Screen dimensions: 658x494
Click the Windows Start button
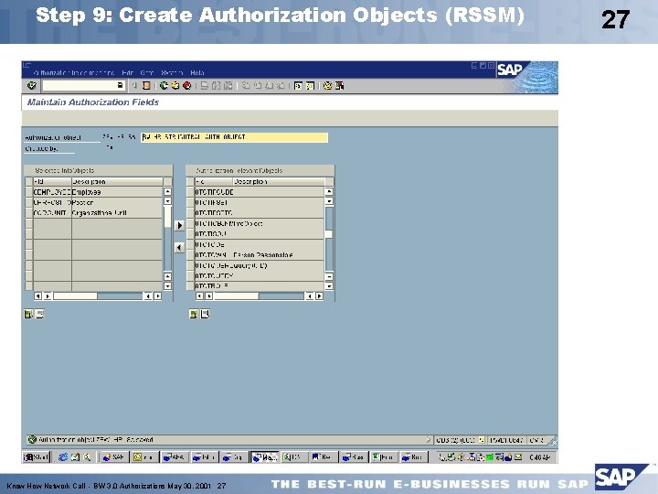[36, 457]
